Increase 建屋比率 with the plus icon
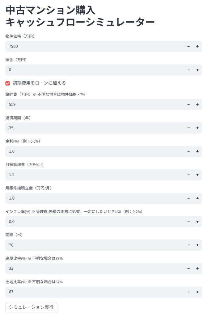 coord(197,269)
